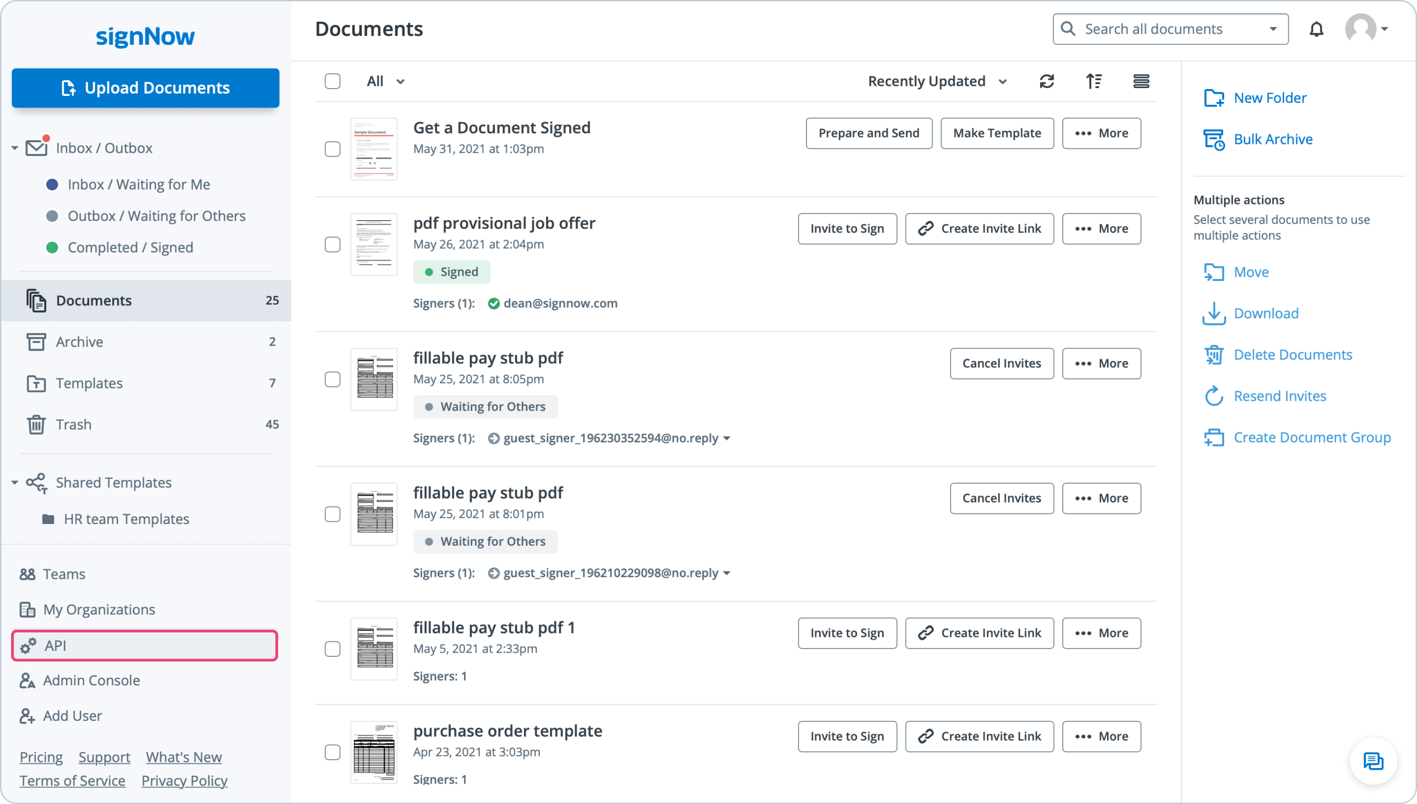Expand the All filter dropdown
The width and height of the screenshot is (1417, 804).
385,82
